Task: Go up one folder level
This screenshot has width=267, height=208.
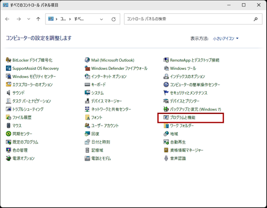Action: pyautogui.click(x=38, y=19)
